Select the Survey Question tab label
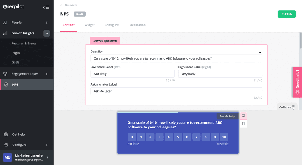The width and height of the screenshot is (302, 165). coord(105,41)
